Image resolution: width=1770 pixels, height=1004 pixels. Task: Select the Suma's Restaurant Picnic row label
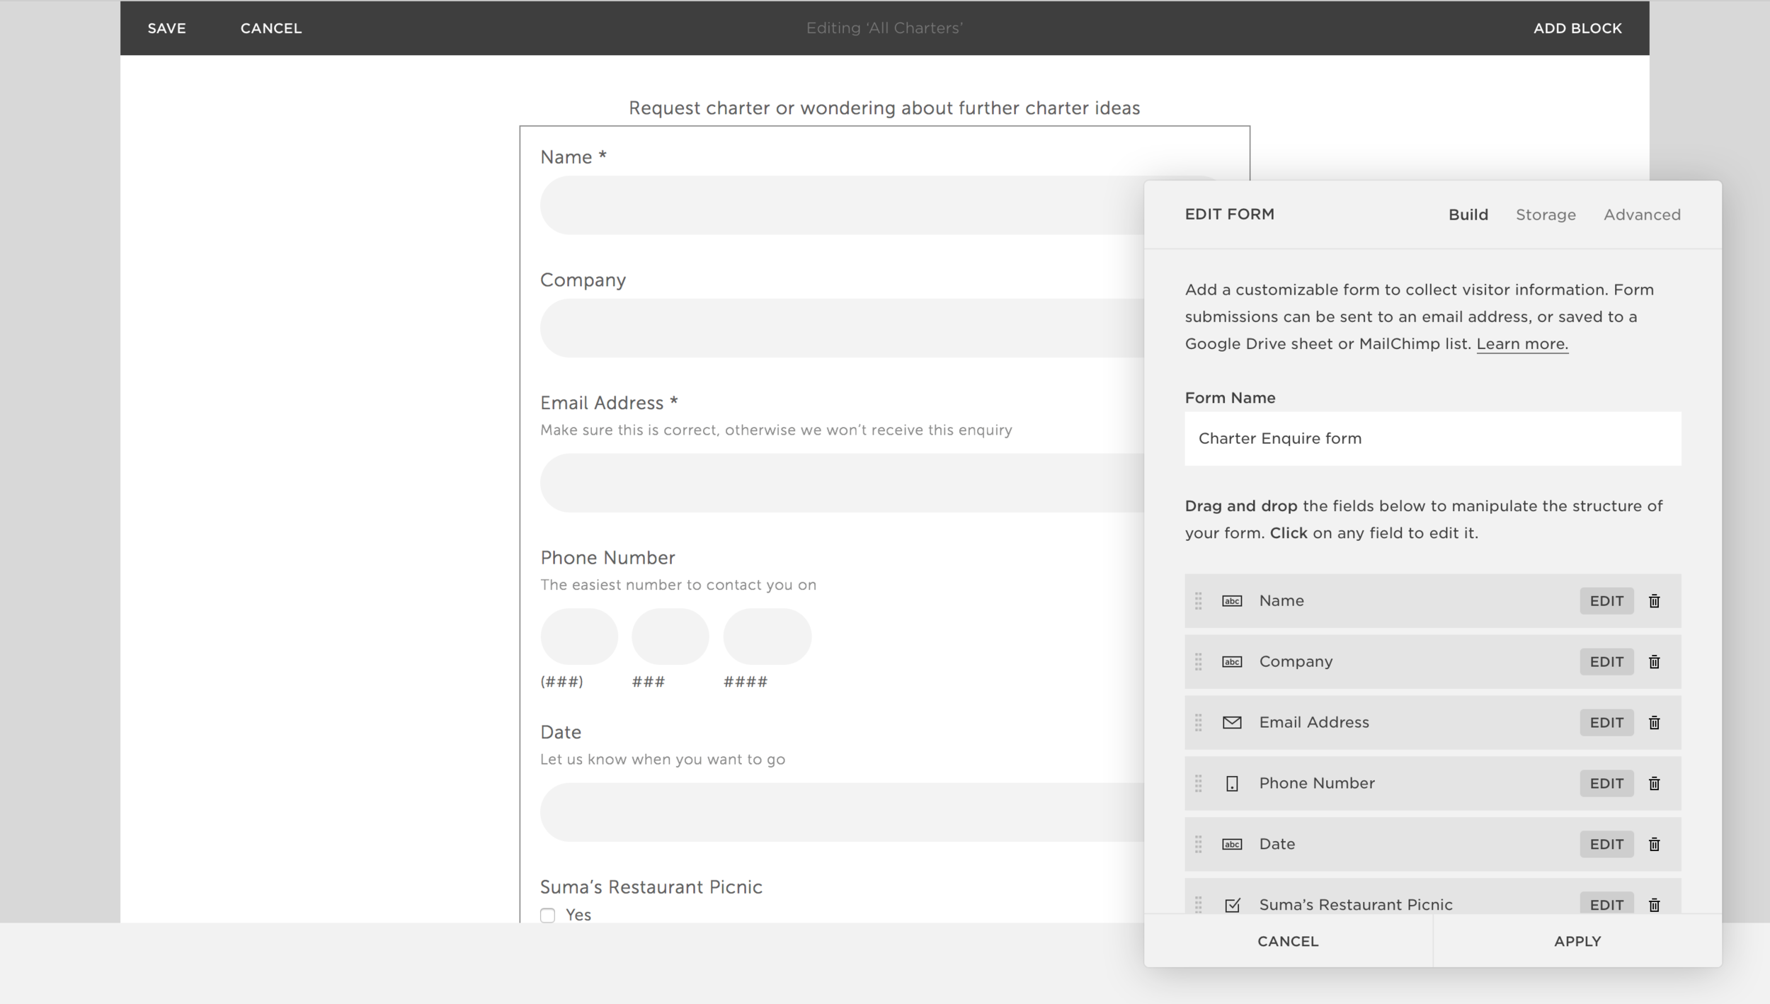(1356, 904)
